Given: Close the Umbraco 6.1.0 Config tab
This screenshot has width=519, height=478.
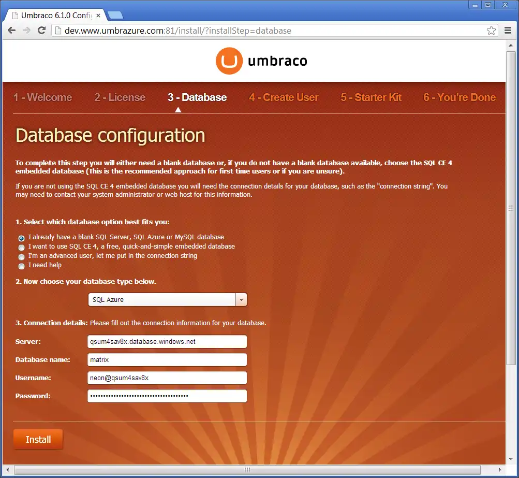Looking at the screenshot, I should click(x=98, y=15).
